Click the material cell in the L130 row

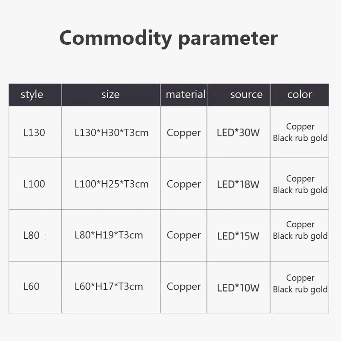click(184, 133)
